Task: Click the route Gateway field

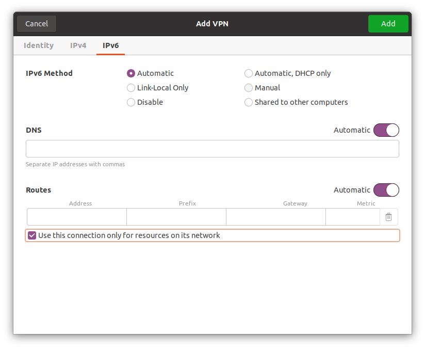Action: 276,217
